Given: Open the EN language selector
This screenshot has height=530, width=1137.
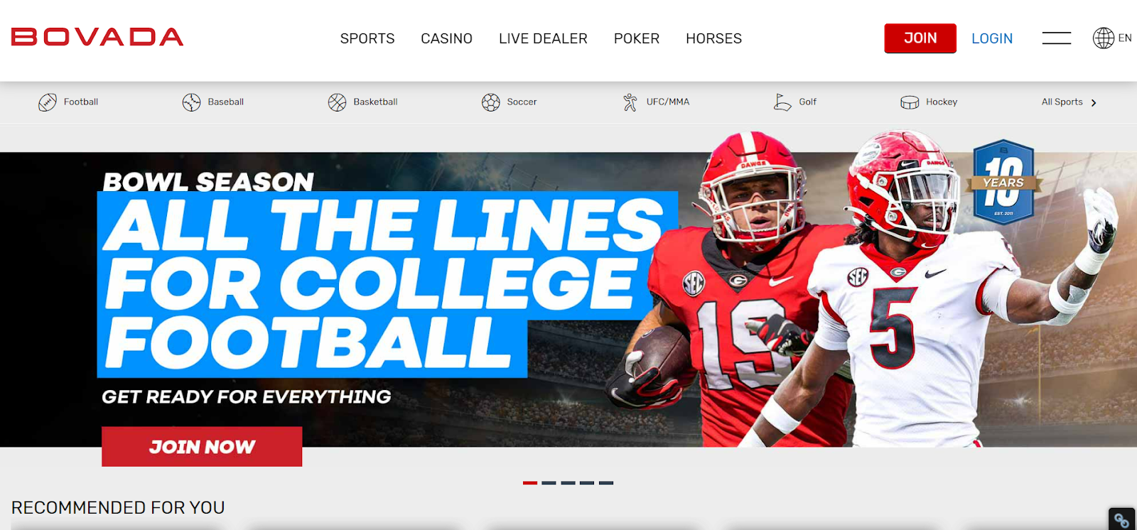Looking at the screenshot, I should point(1125,38).
